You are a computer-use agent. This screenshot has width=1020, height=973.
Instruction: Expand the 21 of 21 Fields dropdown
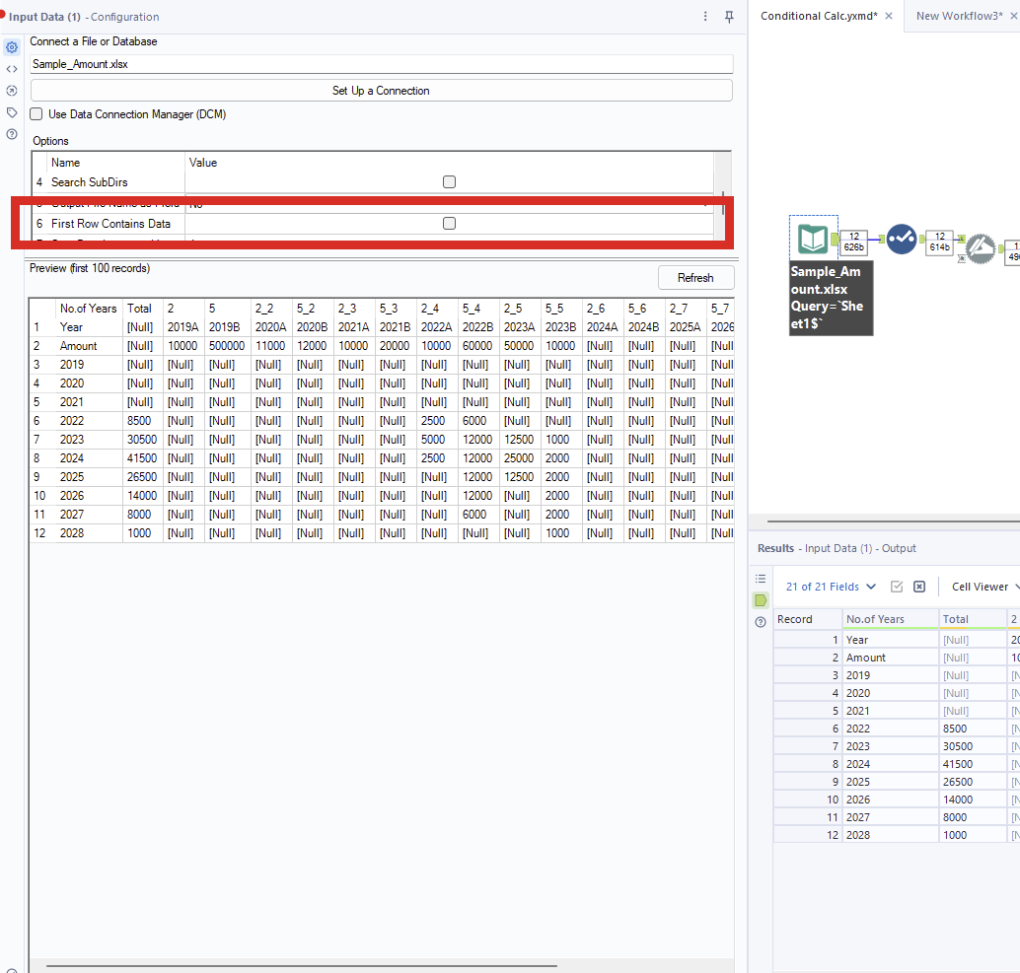(831, 587)
